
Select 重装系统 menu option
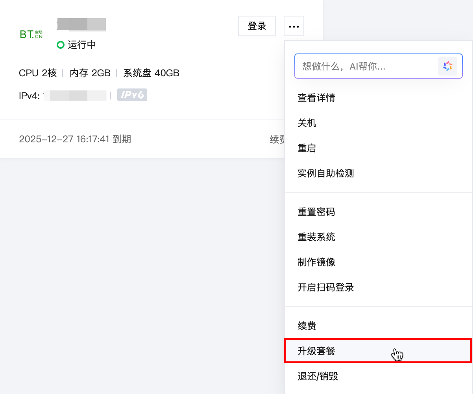pos(316,237)
